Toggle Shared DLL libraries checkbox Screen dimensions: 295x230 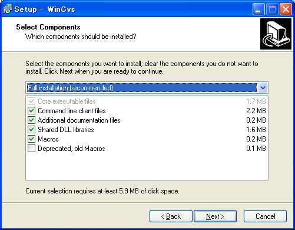[31, 130]
